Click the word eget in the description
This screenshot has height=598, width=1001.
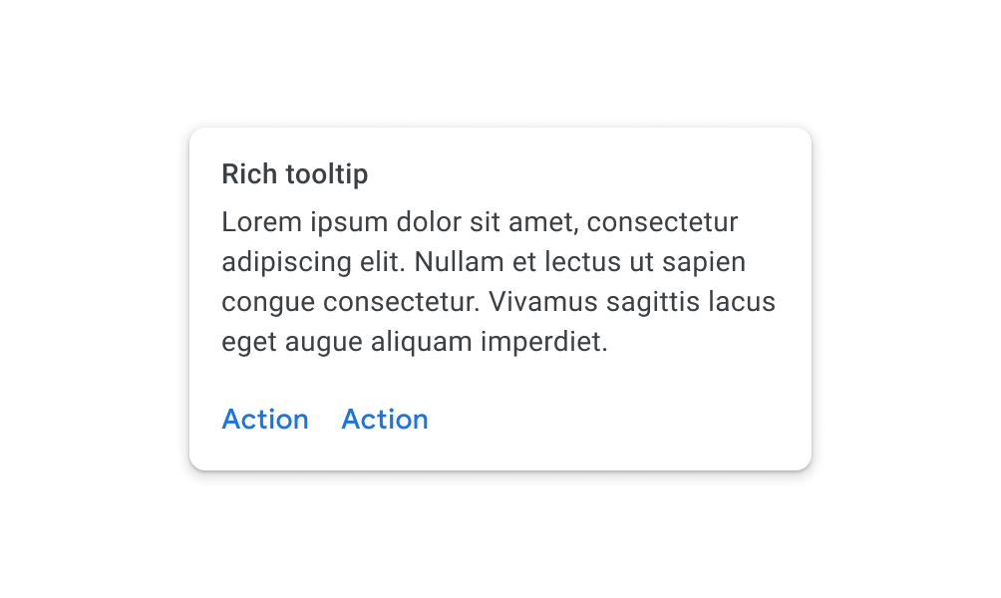point(249,344)
